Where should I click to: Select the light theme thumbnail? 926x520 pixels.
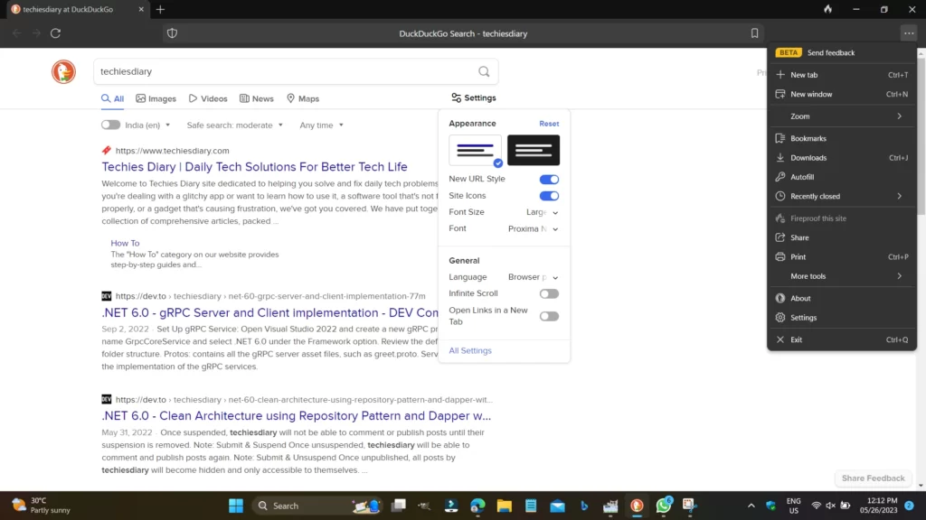coord(476,150)
